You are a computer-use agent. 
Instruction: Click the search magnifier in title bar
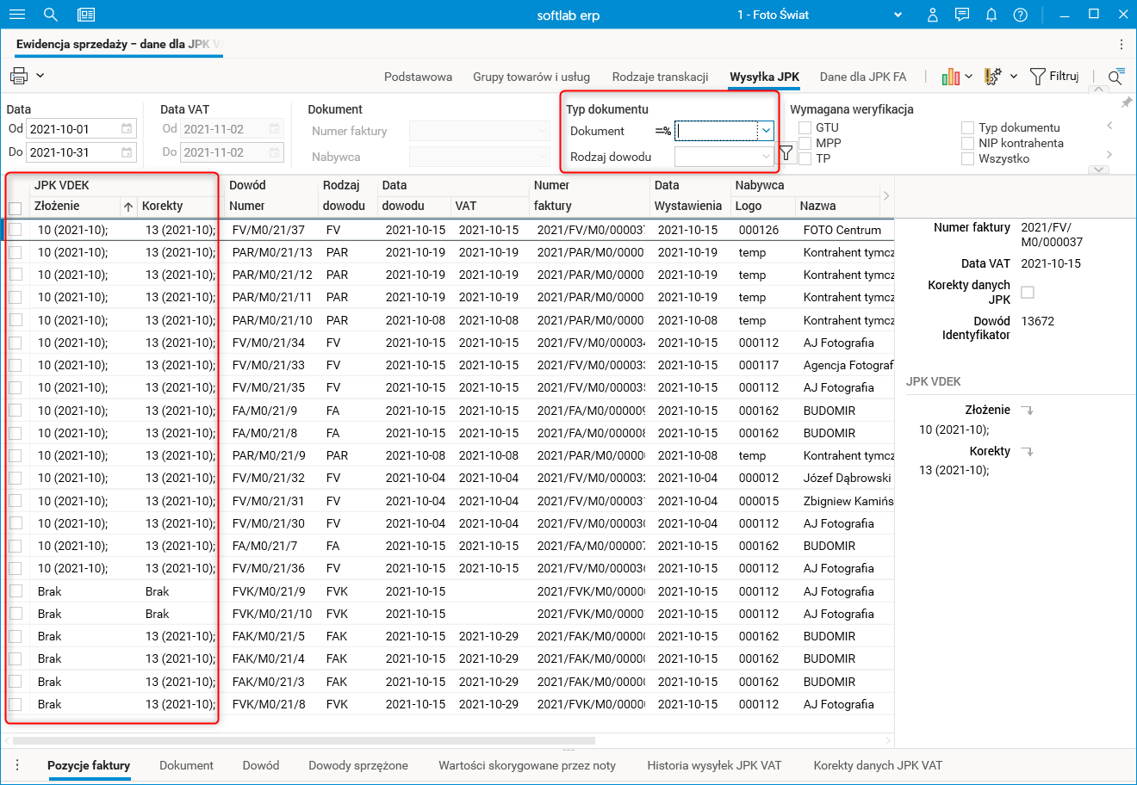pyautogui.click(x=51, y=15)
